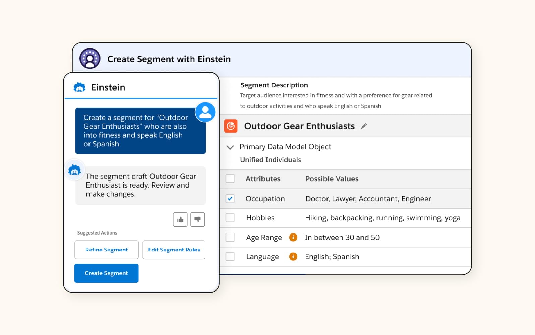Check the Hobbies checkbox
This screenshot has width=535, height=335.
230,218
